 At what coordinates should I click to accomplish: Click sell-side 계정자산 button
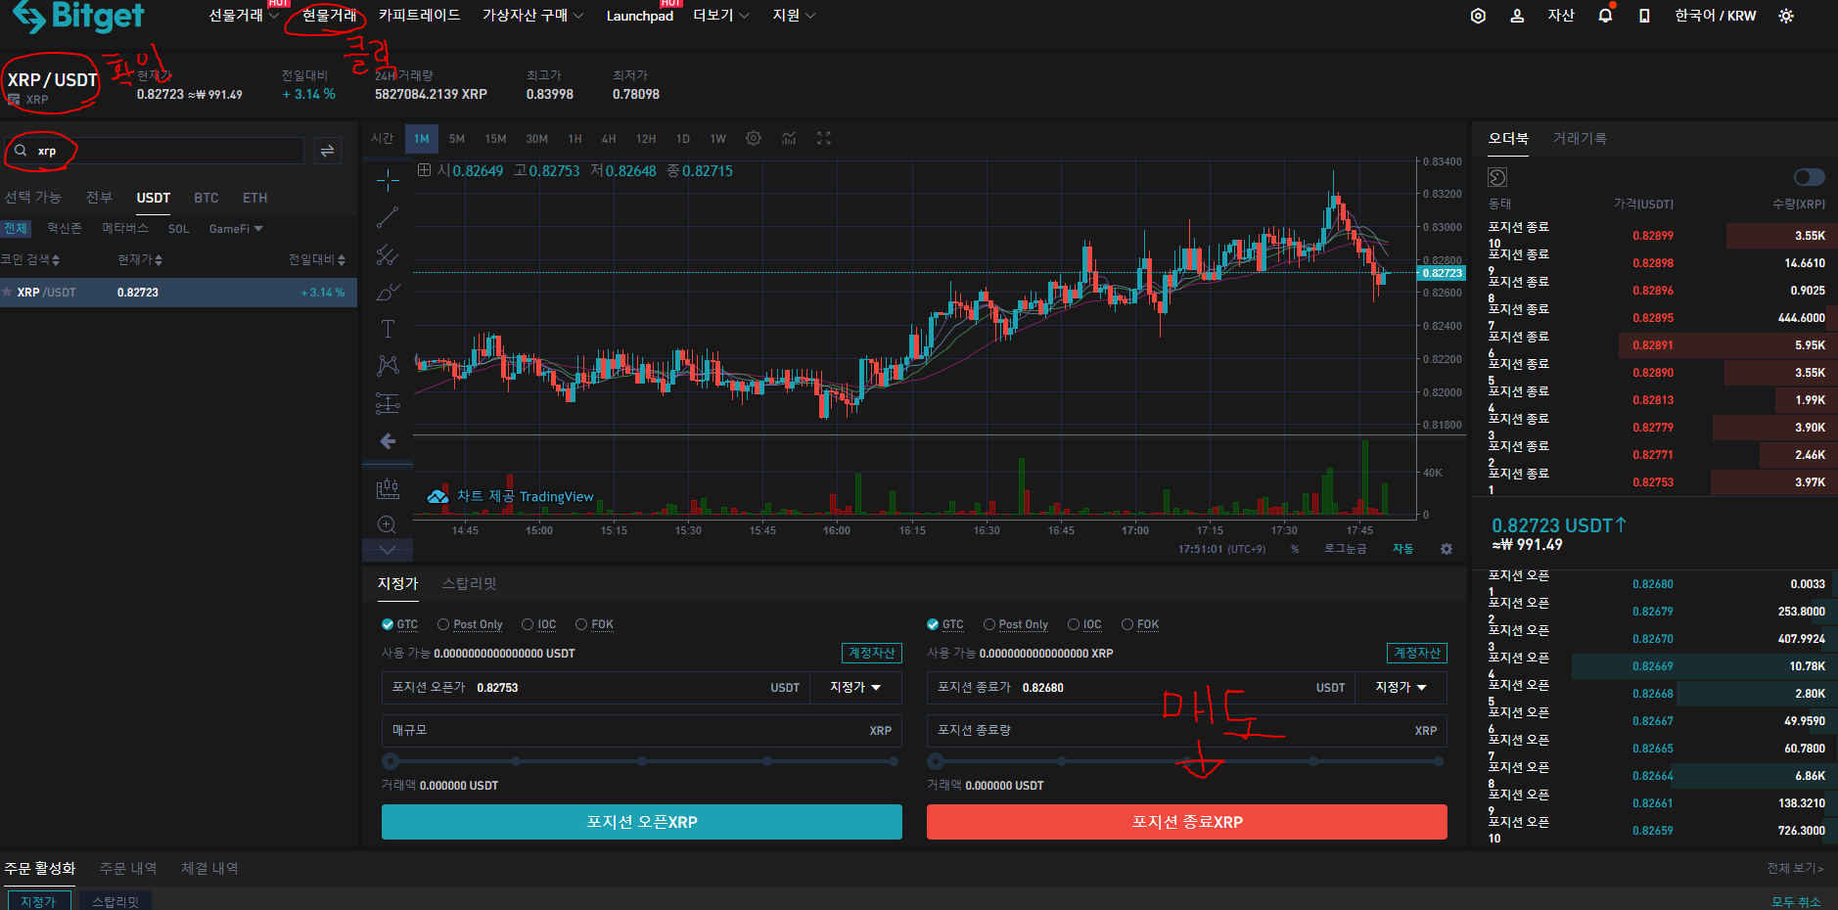(1417, 653)
